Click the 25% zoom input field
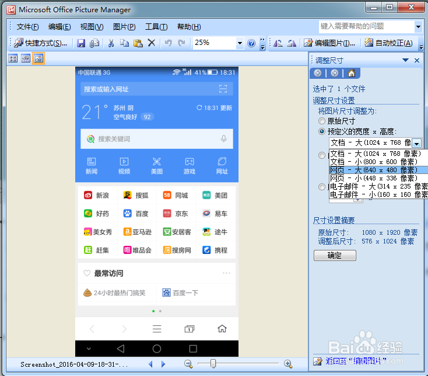The width and height of the screenshot is (428, 376). (215, 43)
